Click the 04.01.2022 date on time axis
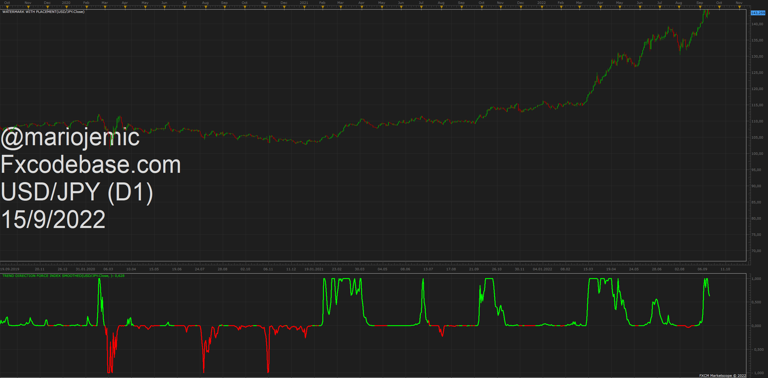This screenshot has height=378, width=768. pos(542,269)
